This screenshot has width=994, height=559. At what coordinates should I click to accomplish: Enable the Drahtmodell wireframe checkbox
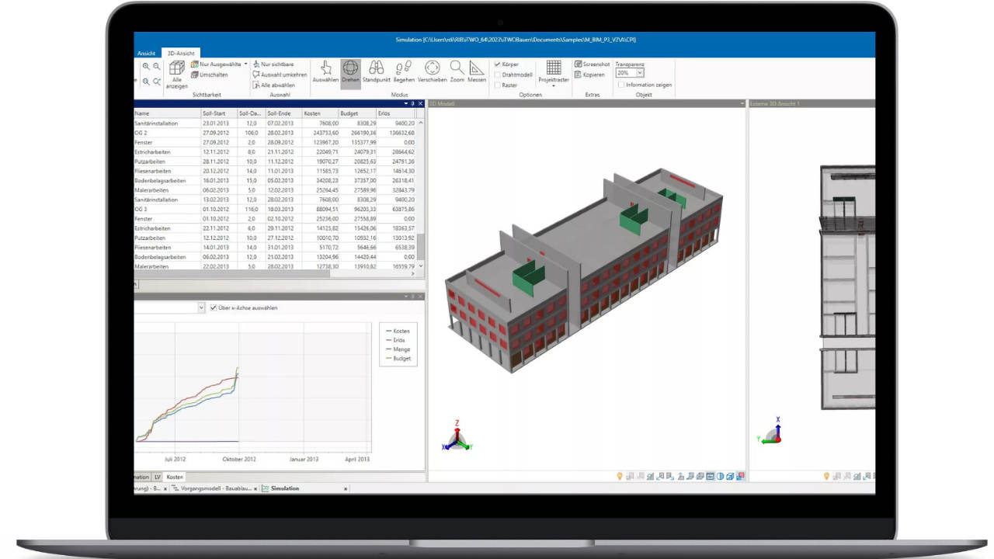(x=499, y=74)
